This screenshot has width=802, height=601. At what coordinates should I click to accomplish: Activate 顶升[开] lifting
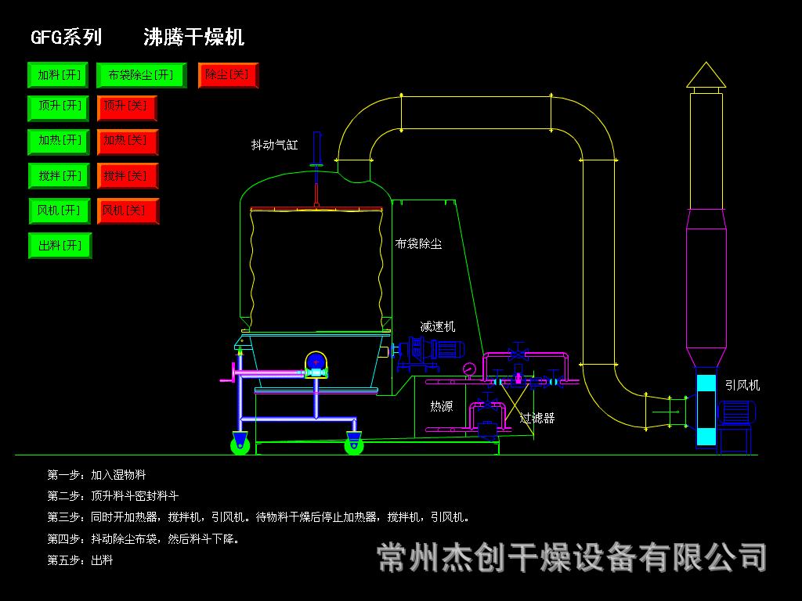(x=58, y=108)
